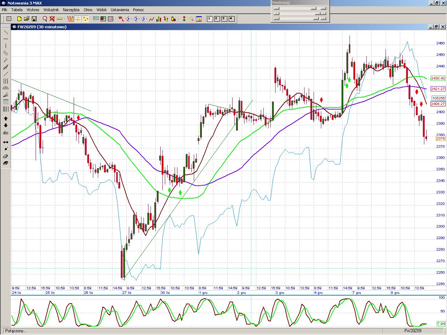Click the top slider in Dostosuj panel
The image size is (447, 335).
tap(300, 8)
